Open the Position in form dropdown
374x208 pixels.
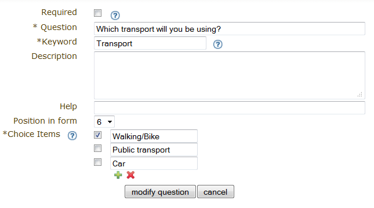(104, 122)
